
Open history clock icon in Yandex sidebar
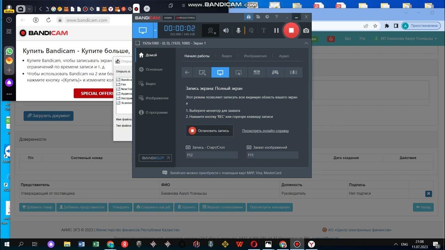[9, 20]
